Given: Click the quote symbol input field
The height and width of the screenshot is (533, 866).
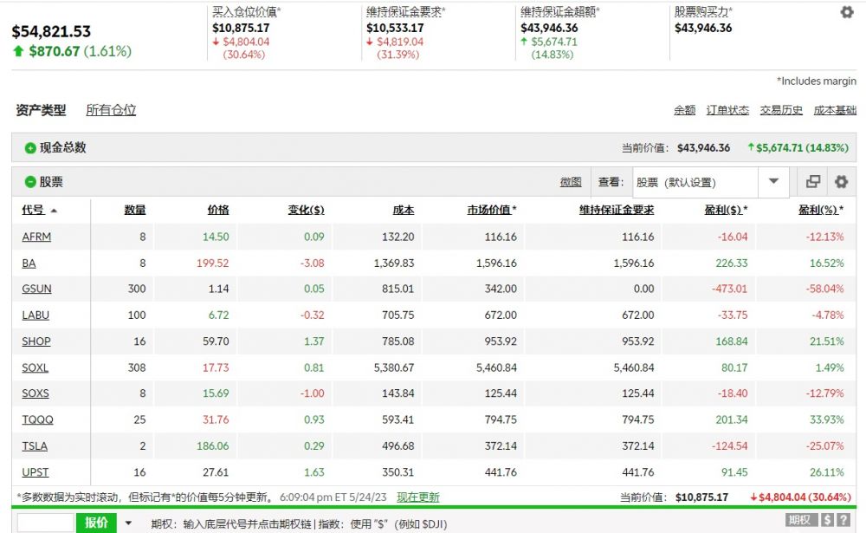Looking at the screenshot, I should [45, 523].
